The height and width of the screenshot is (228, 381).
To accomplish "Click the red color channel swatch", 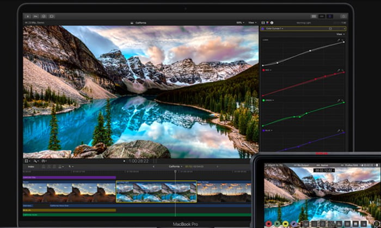I will coord(265,70).
